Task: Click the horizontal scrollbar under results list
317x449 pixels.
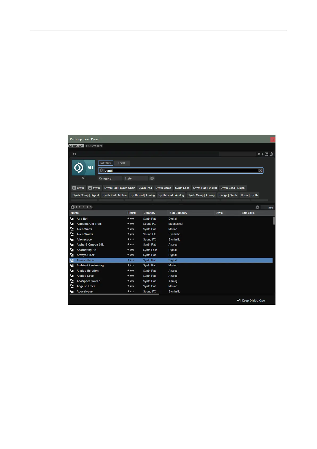Action: 114,294
